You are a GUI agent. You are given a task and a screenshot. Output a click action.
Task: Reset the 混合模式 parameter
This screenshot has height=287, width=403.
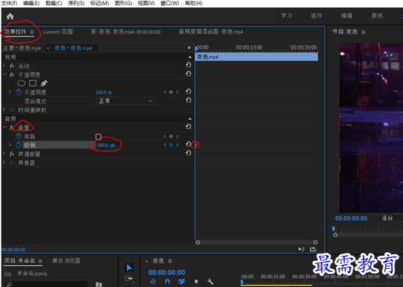click(x=188, y=100)
